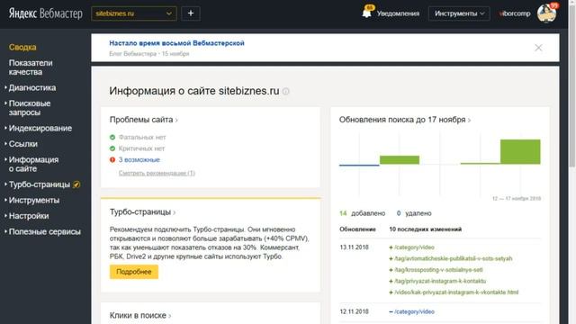The image size is (576, 324).
Task: Click the '0 удалено' counter
Action: (x=414, y=213)
